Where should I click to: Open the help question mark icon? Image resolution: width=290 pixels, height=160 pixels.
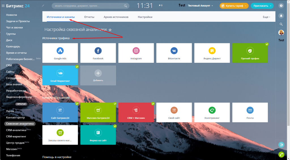pos(281,6)
